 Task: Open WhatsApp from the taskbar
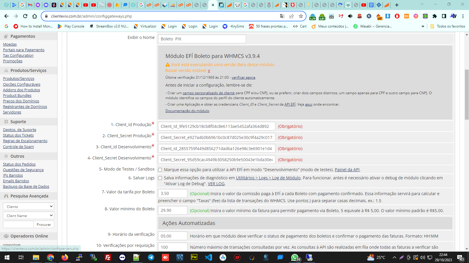pyautogui.click(x=295, y=257)
